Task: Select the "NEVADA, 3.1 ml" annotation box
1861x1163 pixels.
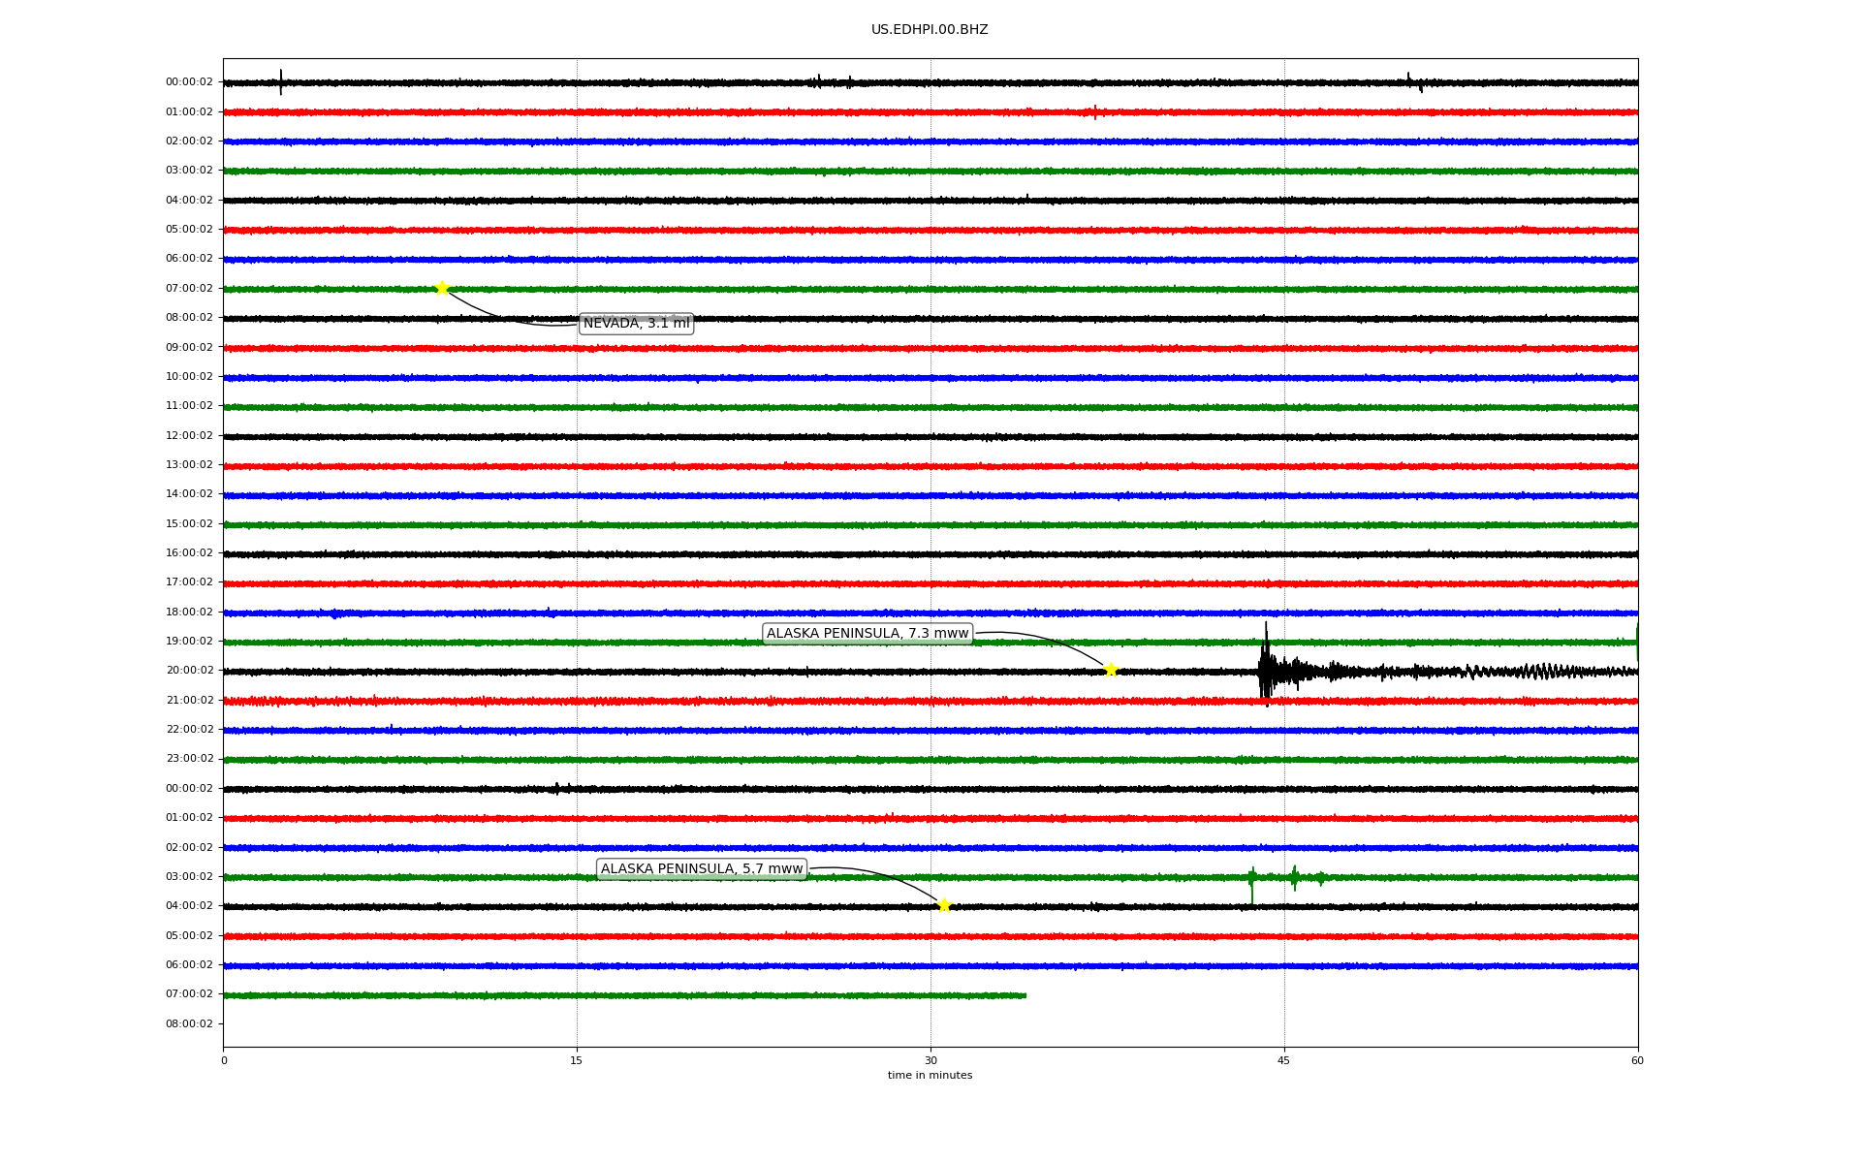Action: tap(636, 324)
